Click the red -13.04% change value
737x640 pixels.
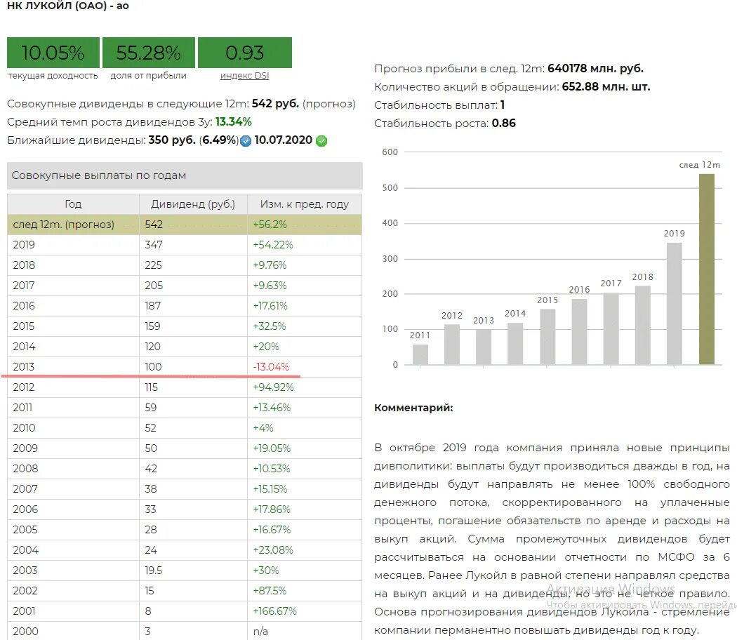[271, 367]
